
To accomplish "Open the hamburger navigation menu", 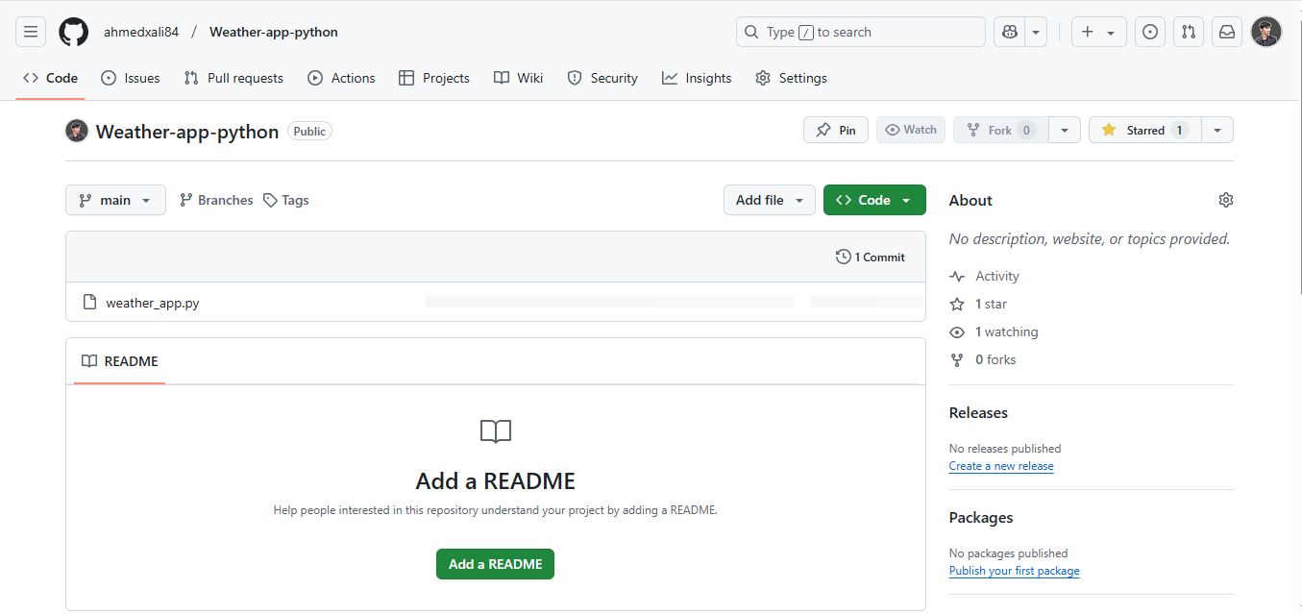I will pos(31,32).
